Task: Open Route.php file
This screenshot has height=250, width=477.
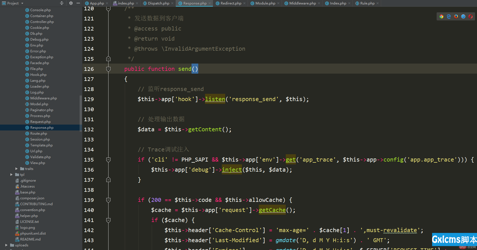Action: [x=39, y=134]
